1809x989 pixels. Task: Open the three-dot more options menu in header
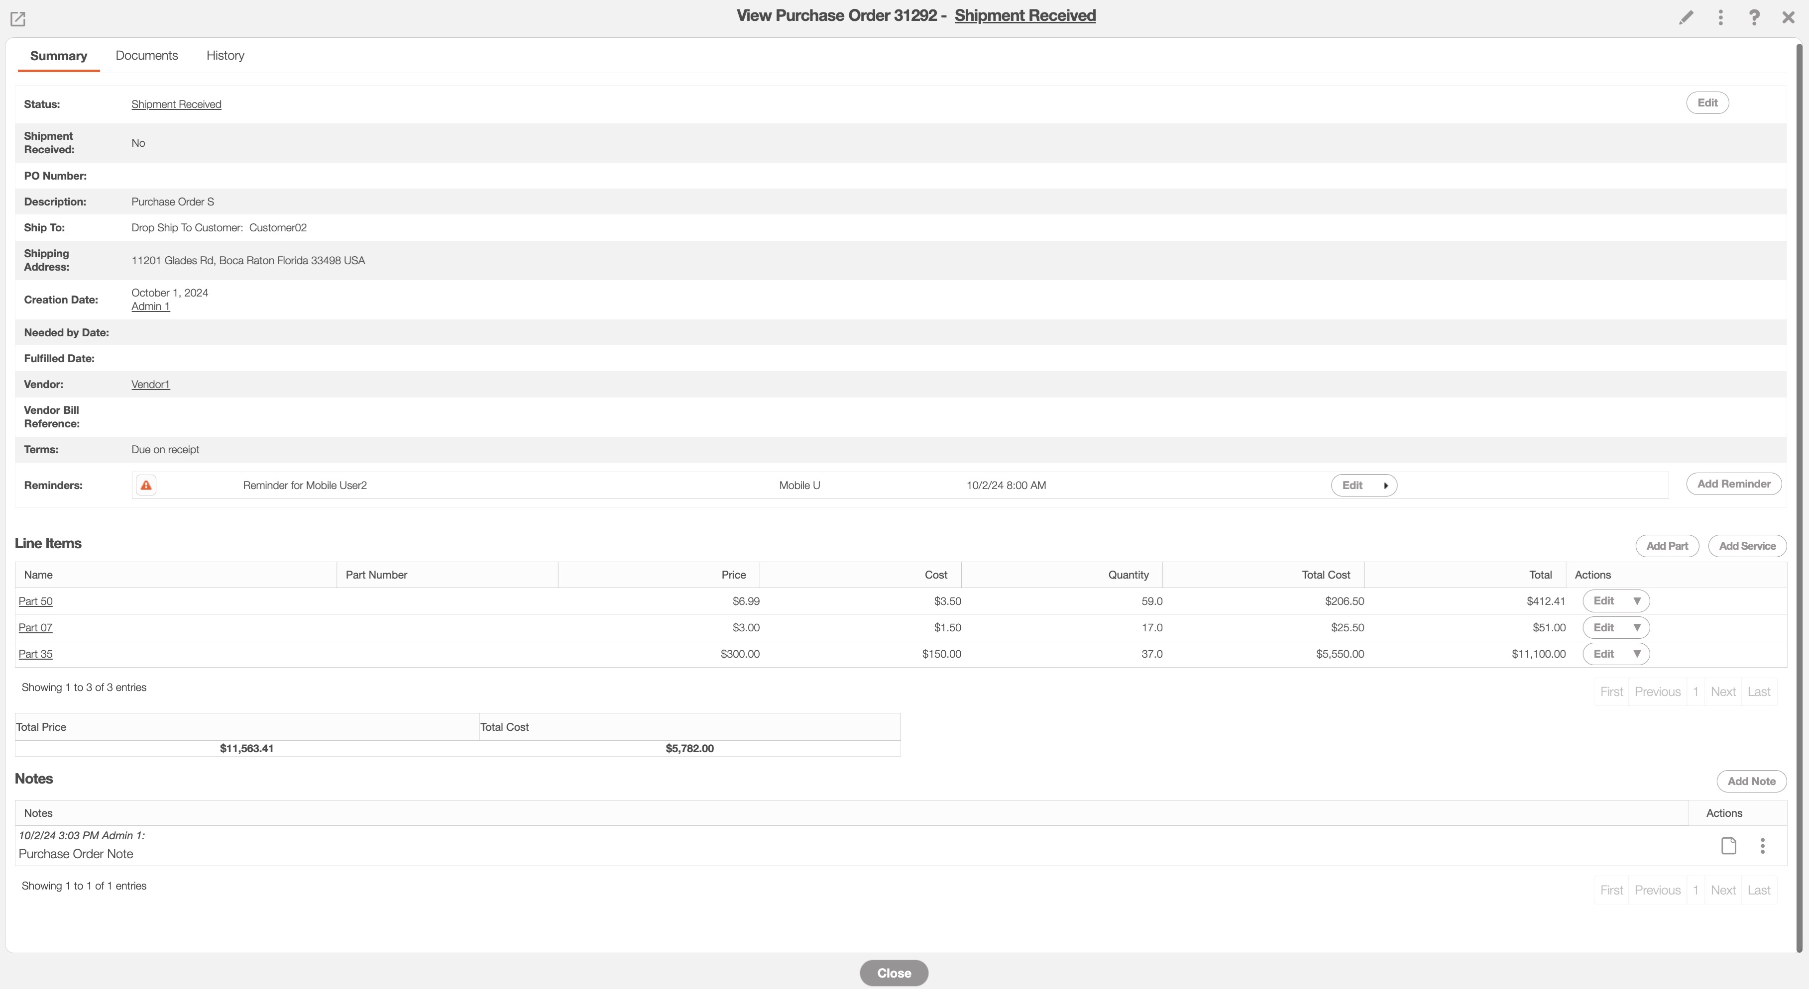point(1720,17)
